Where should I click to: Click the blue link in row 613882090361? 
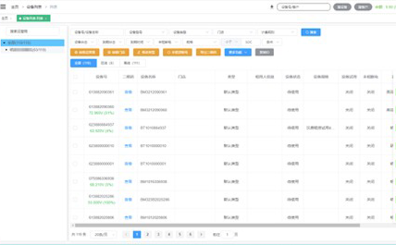tap(128, 92)
